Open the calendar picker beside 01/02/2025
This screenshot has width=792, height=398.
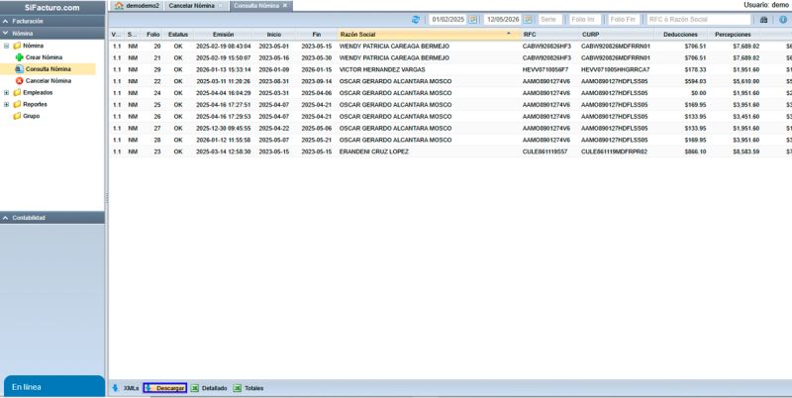473,20
